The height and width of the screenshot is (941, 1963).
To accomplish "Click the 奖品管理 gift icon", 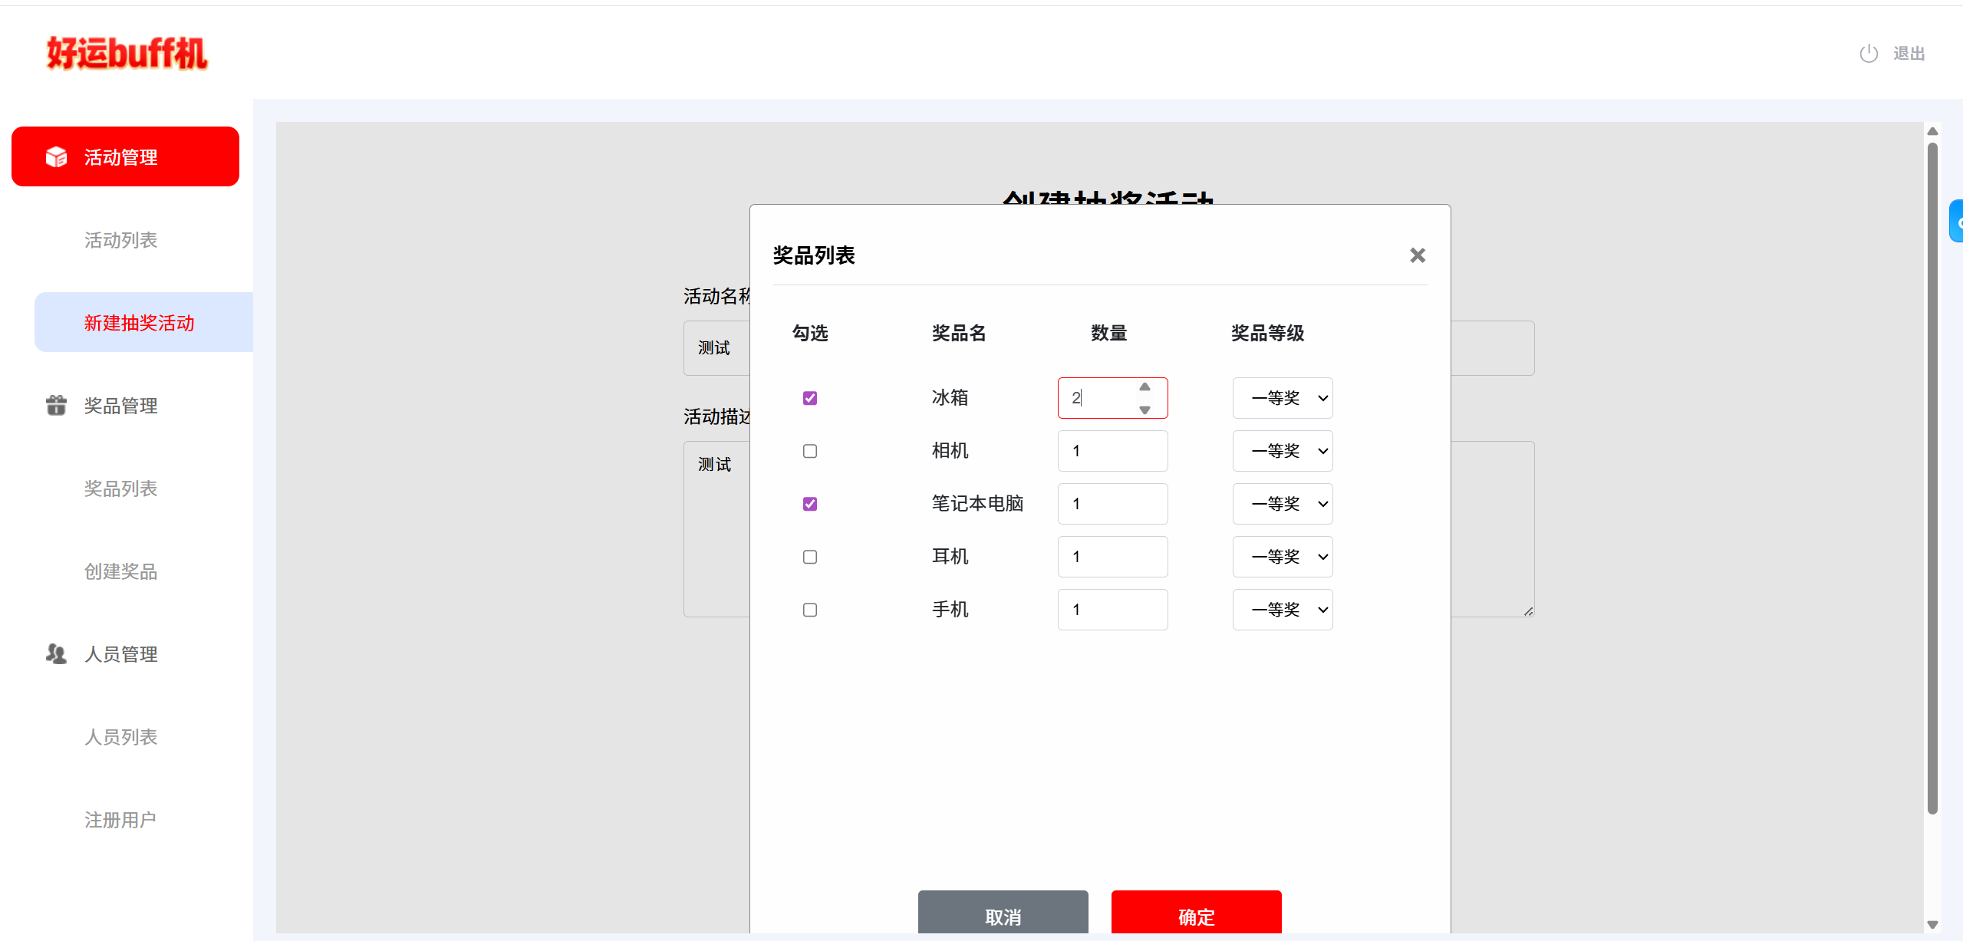I will click(56, 405).
